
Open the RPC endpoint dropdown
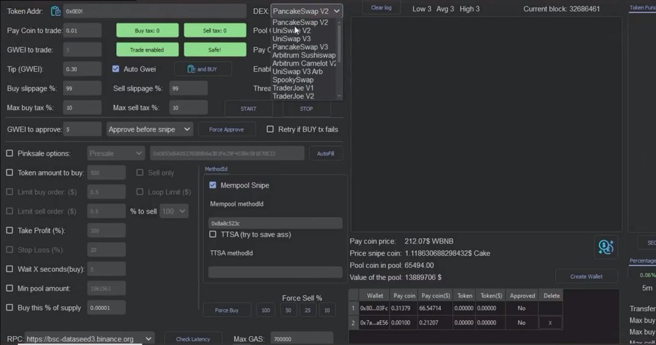(x=148, y=338)
